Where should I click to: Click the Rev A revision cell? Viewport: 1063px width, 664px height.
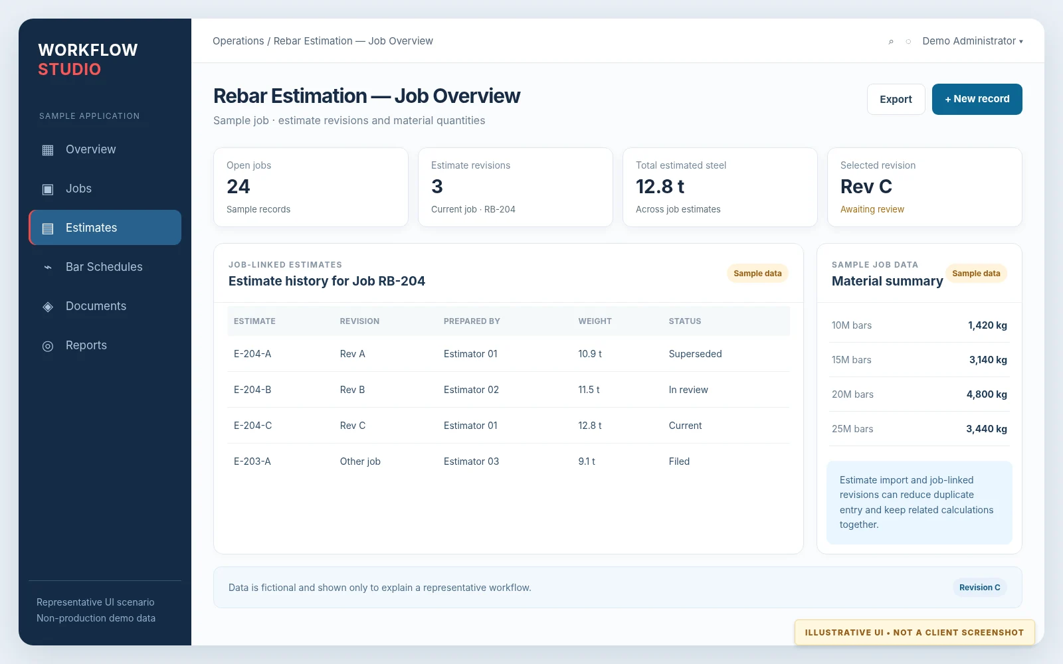(352, 354)
